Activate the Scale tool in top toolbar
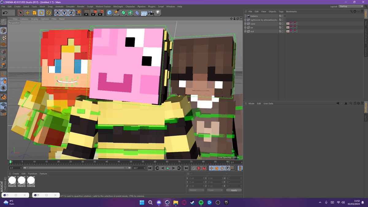368x207 pixels. 34,13
